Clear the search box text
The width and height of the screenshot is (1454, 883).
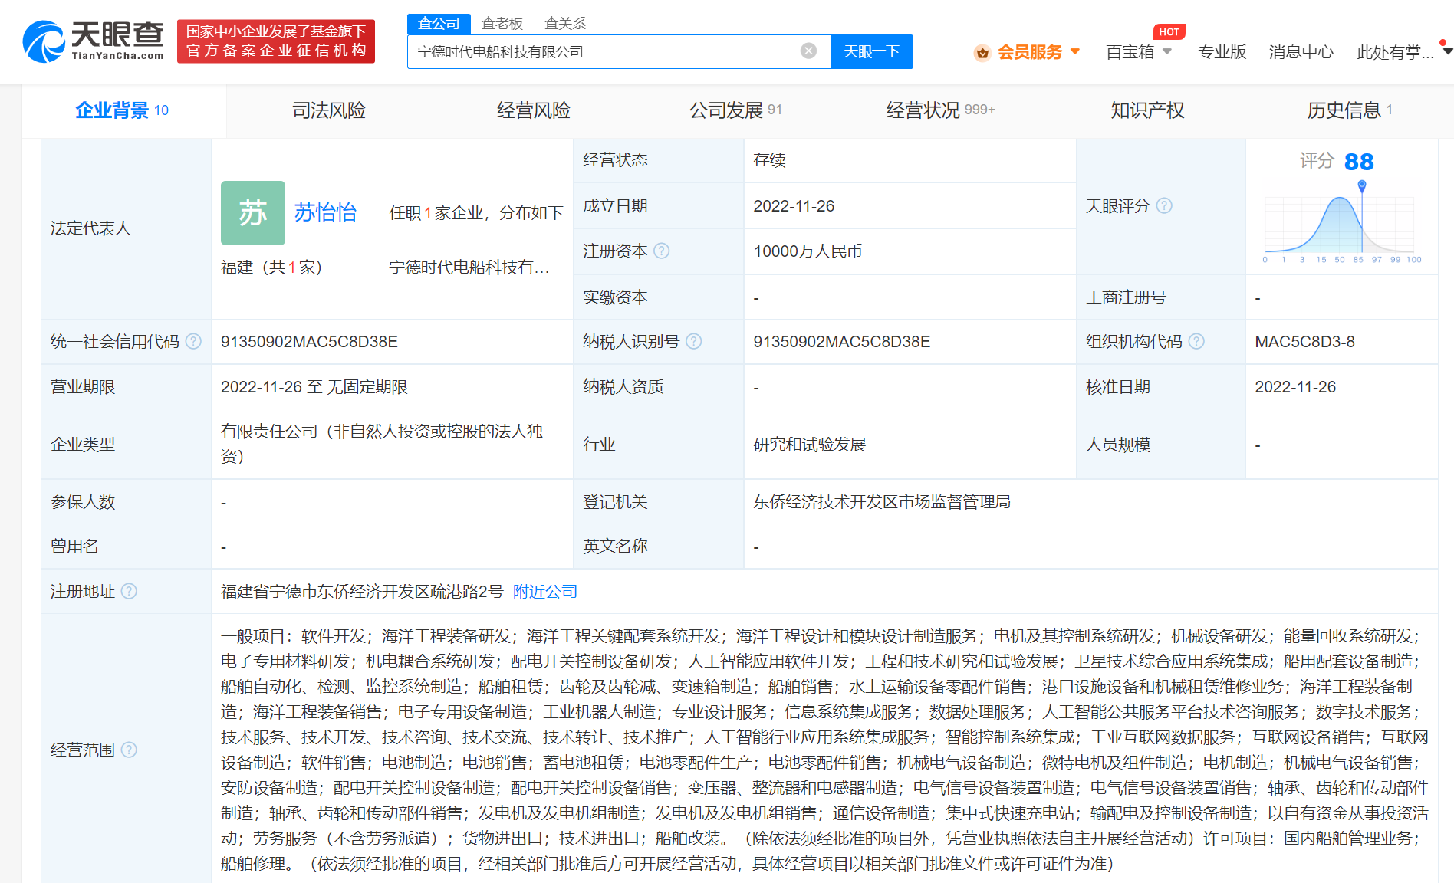808,51
